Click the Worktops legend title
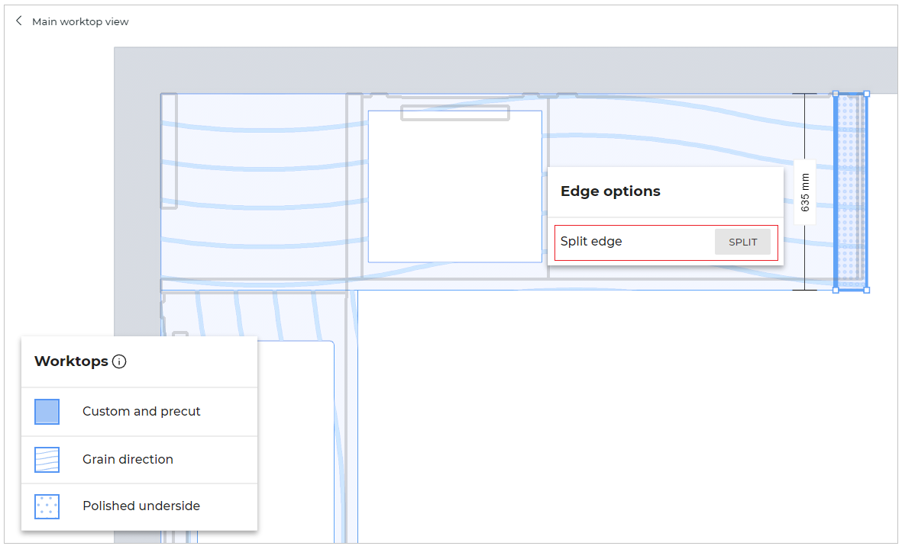 (71, 361)
